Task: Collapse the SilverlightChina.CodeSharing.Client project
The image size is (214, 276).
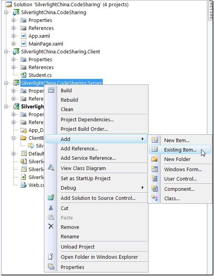Action: point(6,51)
